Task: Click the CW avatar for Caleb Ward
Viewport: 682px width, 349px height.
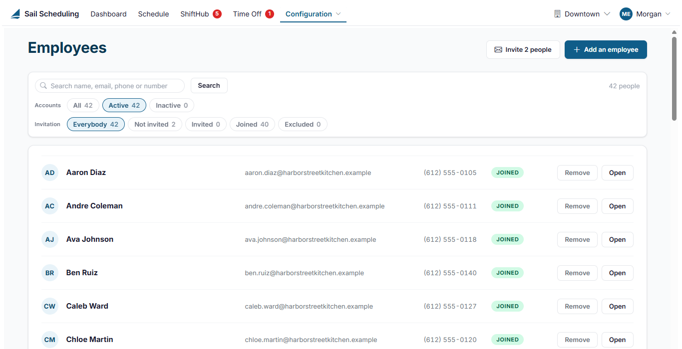Action: pyautogui.click(x=50, y=307)
